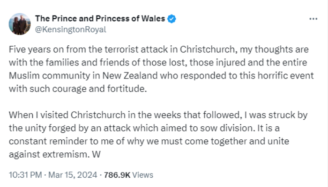Click the Mar 15, 2024 date
Image resolution: width=328 pixels, height=187 pixels.
tap(72, 175)
